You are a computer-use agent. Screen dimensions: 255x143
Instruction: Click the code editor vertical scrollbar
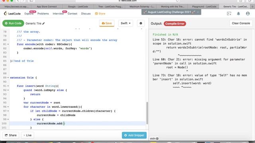point(147,113)
